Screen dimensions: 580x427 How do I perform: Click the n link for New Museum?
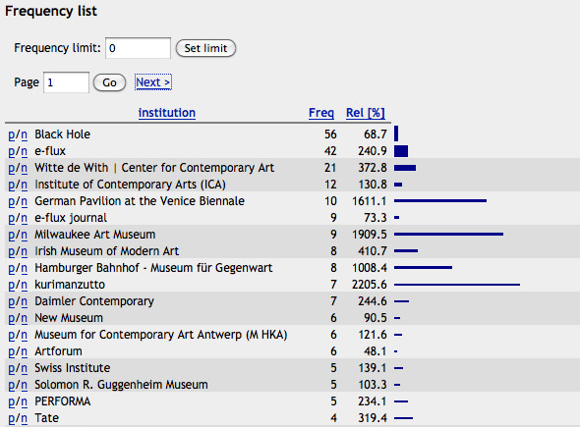click(x=24, y=318)
